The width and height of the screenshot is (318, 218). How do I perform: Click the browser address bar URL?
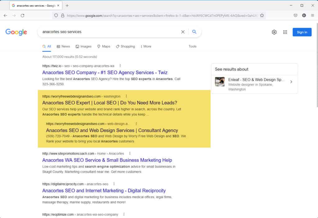click(x=161, y=16)
